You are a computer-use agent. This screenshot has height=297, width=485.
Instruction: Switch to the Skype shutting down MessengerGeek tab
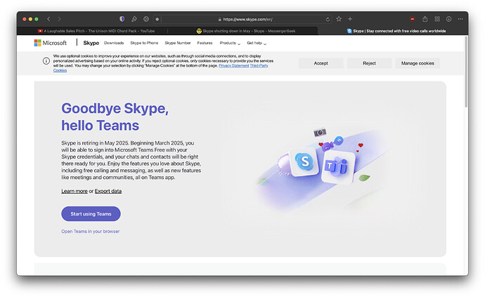point(246,31)
